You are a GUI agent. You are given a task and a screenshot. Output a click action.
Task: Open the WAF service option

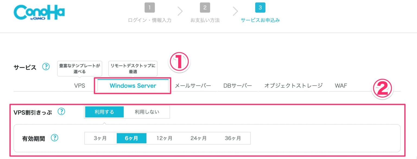(340, 85)
